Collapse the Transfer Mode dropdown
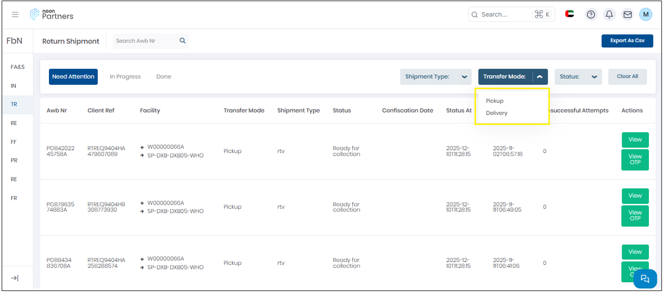 coord(540,77)
